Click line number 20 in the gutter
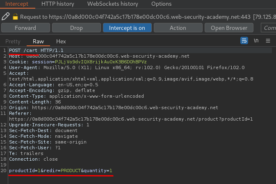 tap(3, 171)
